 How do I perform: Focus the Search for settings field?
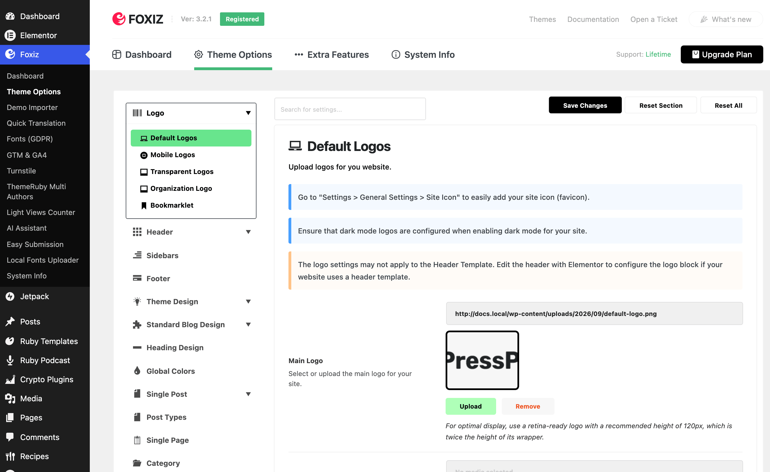click(350, 109)
